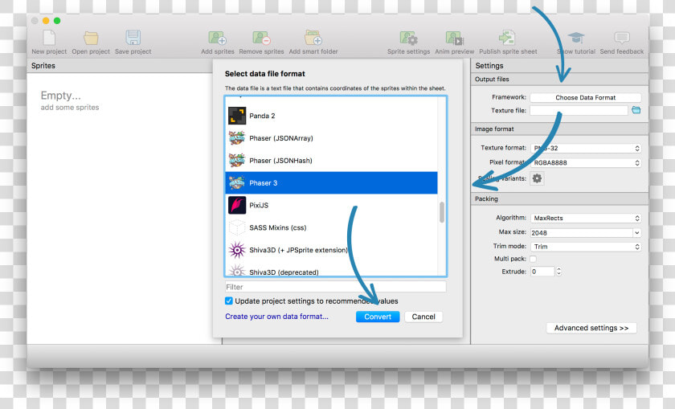Click the green window zoom button
675x409 pixels.
pos(57,21)
